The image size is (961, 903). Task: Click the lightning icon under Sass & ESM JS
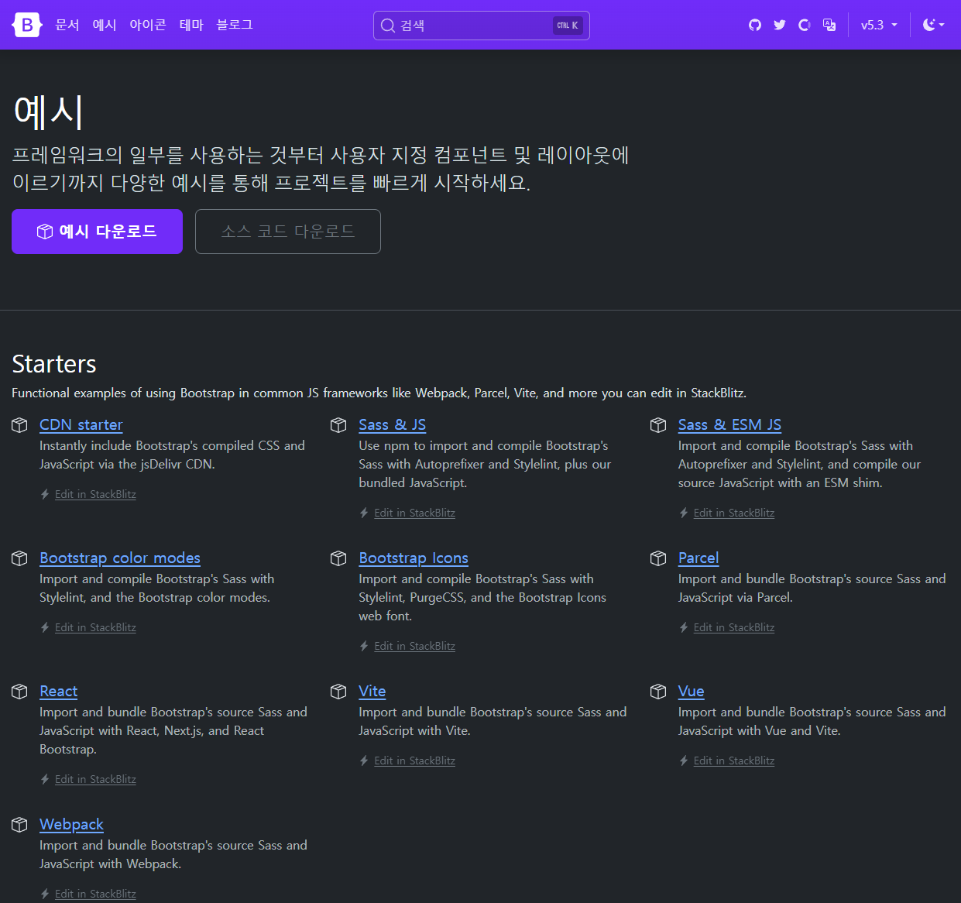tap(684, 513)
